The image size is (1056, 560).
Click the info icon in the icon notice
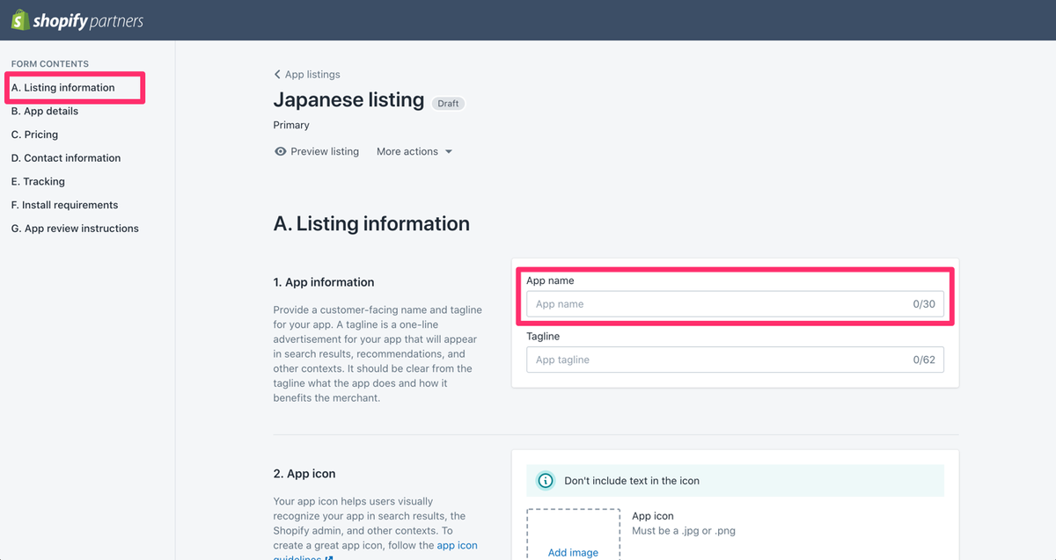546,481
